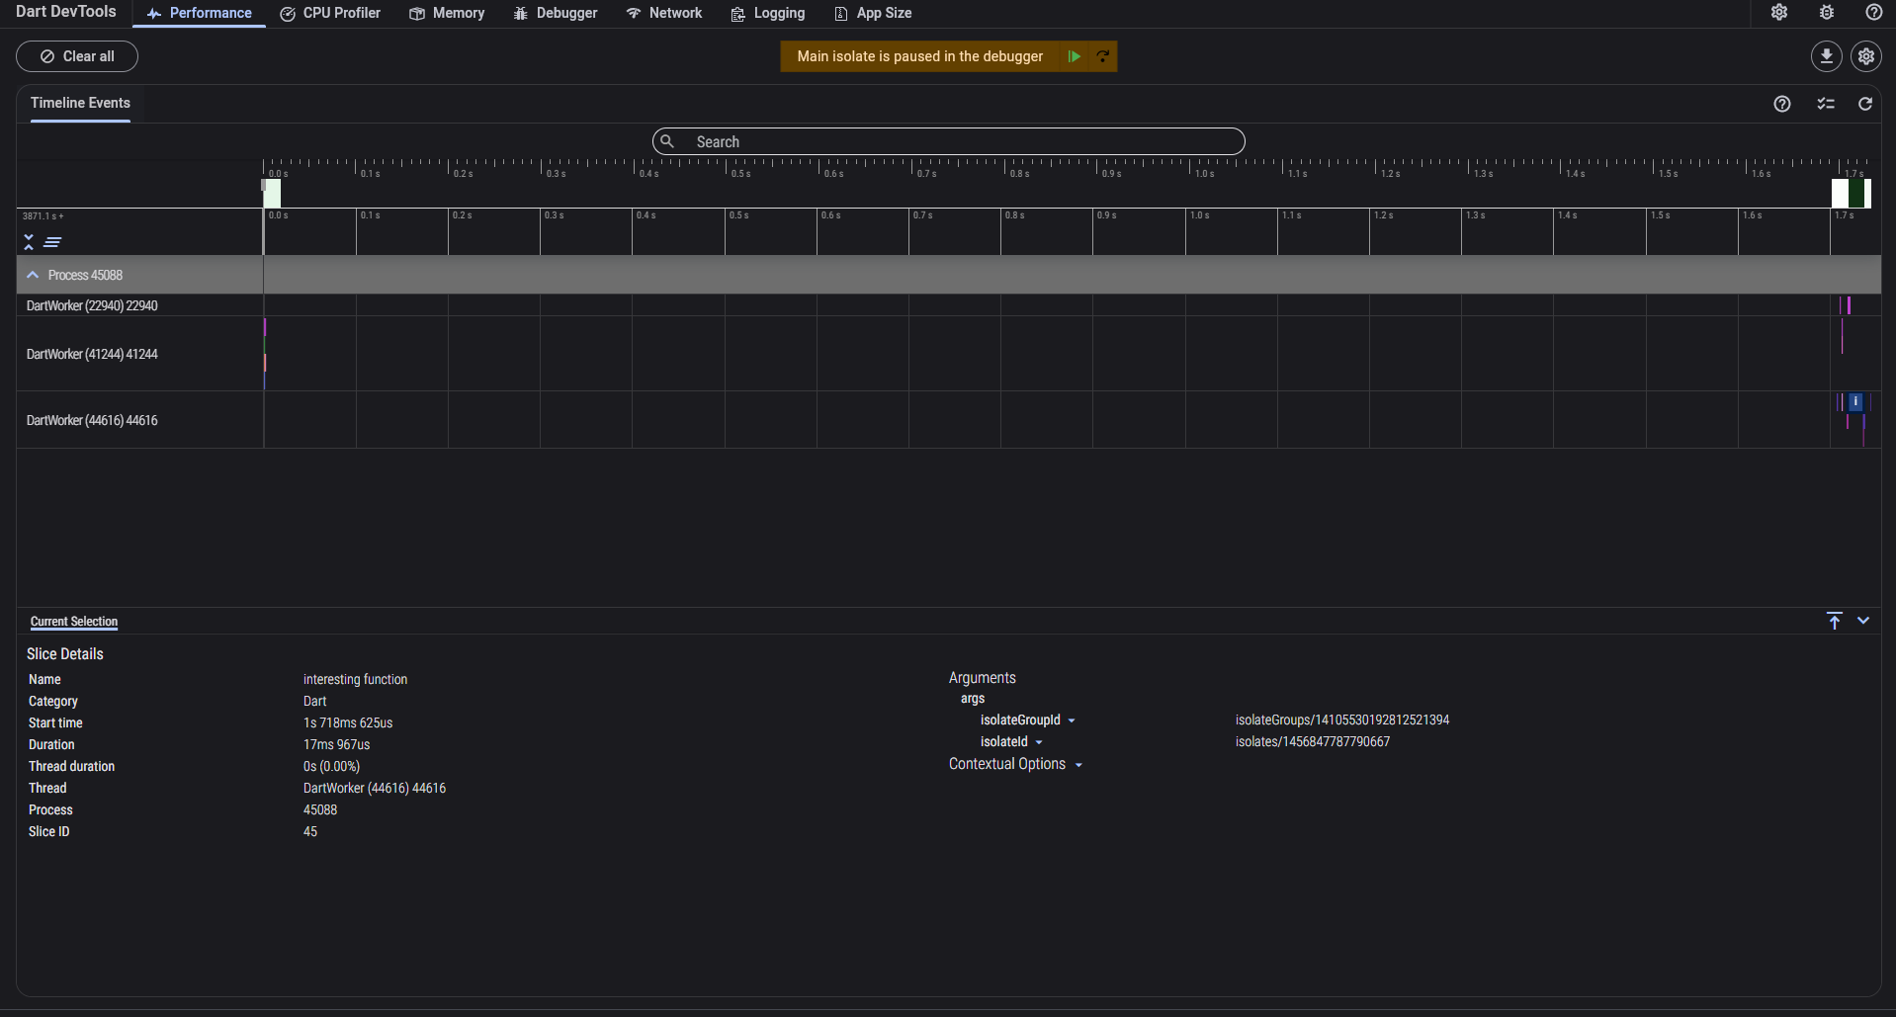Click the 'interesting function' name value

(x=355, y=679)
